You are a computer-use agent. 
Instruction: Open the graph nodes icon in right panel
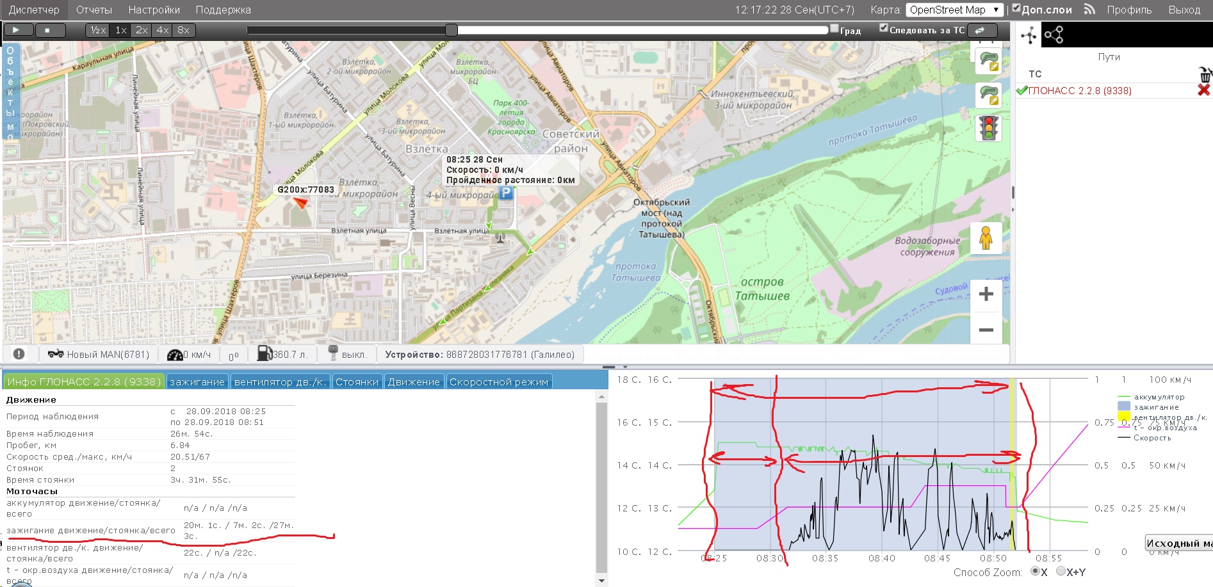pos(1054,35)
